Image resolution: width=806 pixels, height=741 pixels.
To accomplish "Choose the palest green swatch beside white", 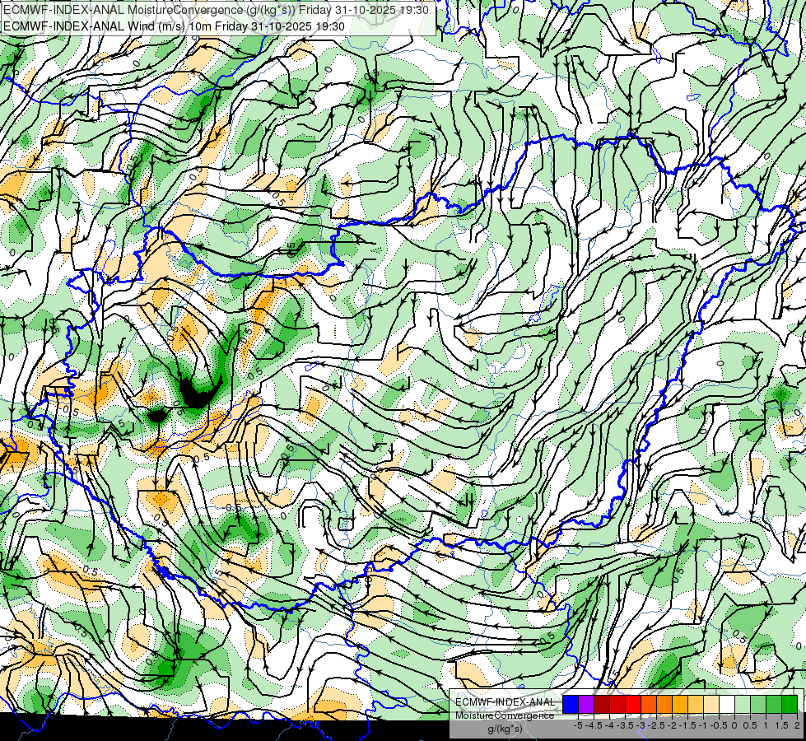I will (743, 705).
